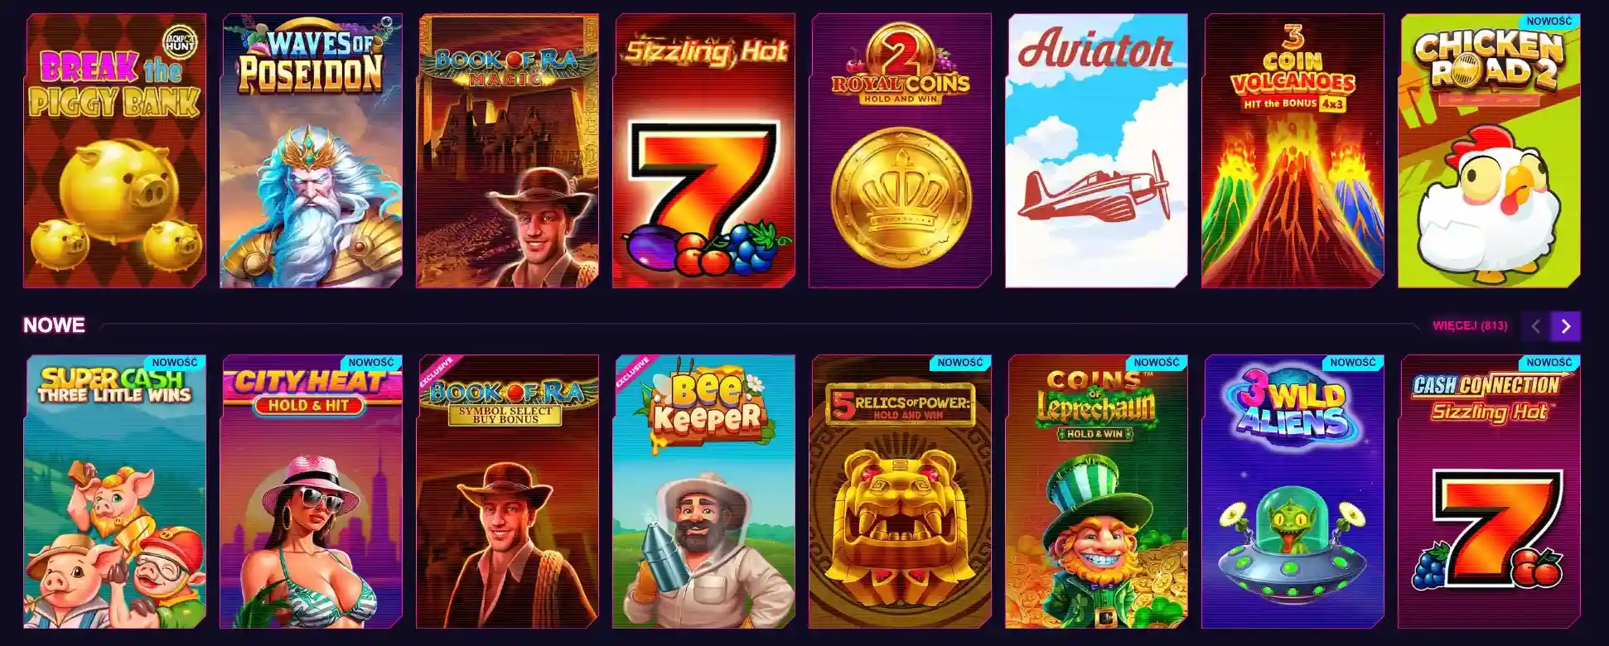
Task: Open Break the Piggy Bank game
Action: pos(115,151)
